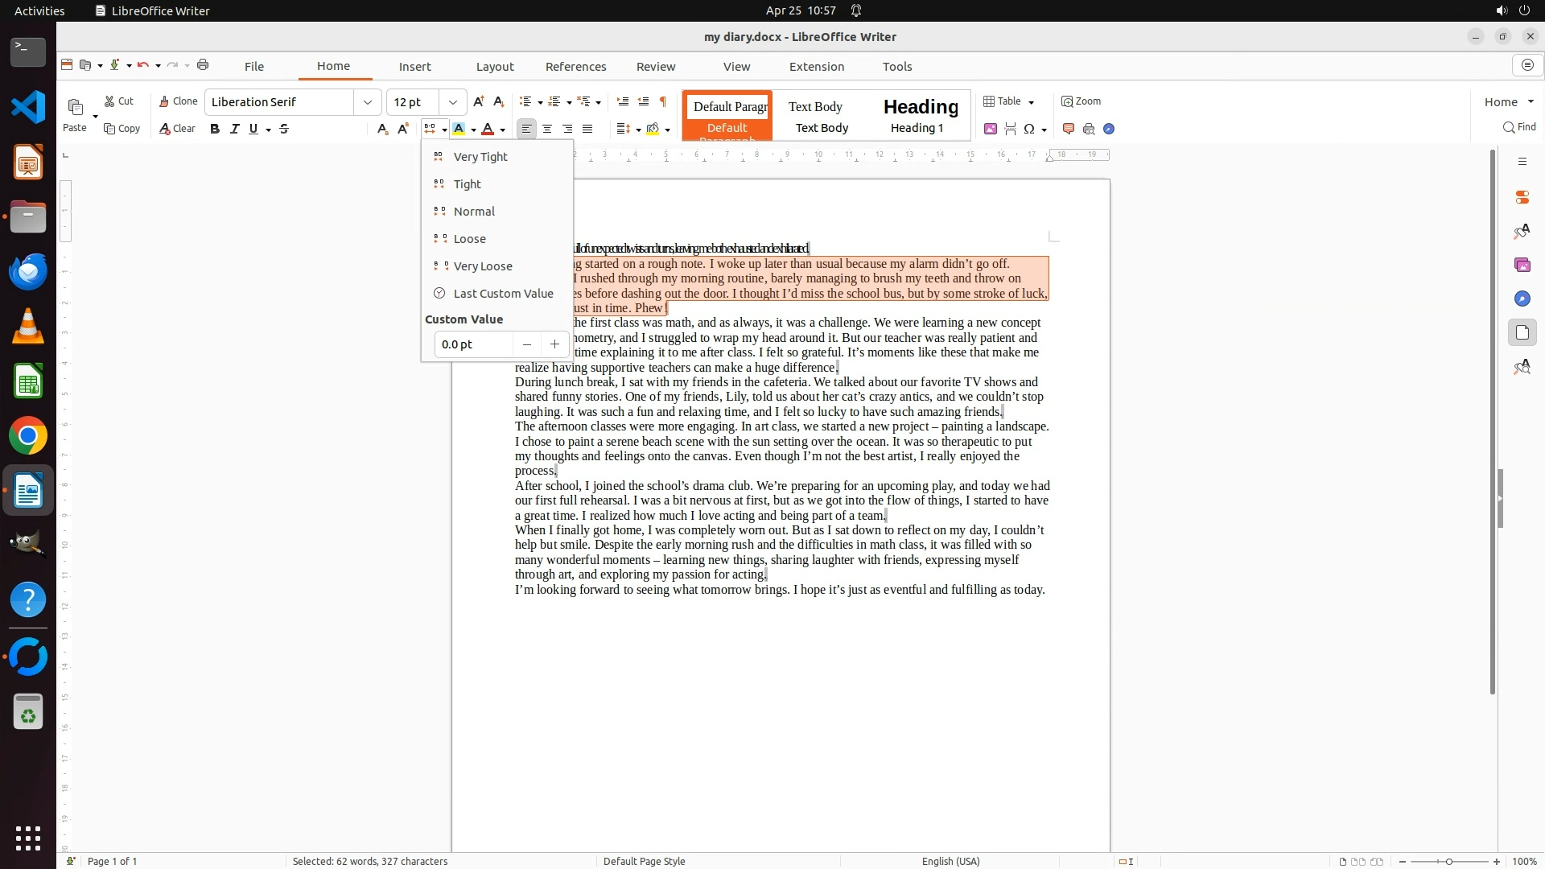Screen dimensions: 1545x869
Task: Toggle formatting marks paragraph symbol
Action: coord(663,101)
